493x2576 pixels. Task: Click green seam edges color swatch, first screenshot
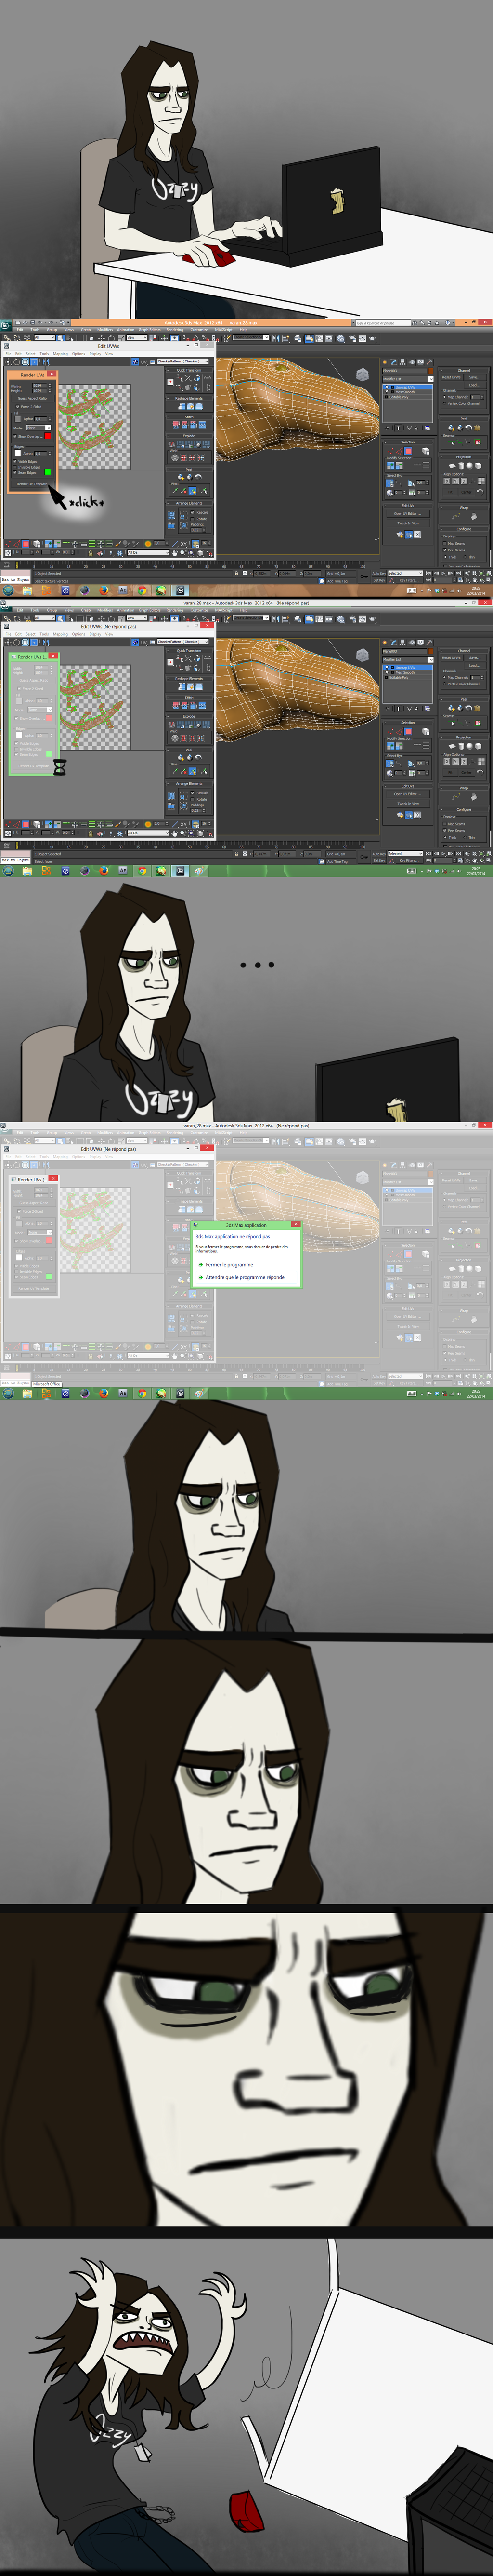point(48,472)
